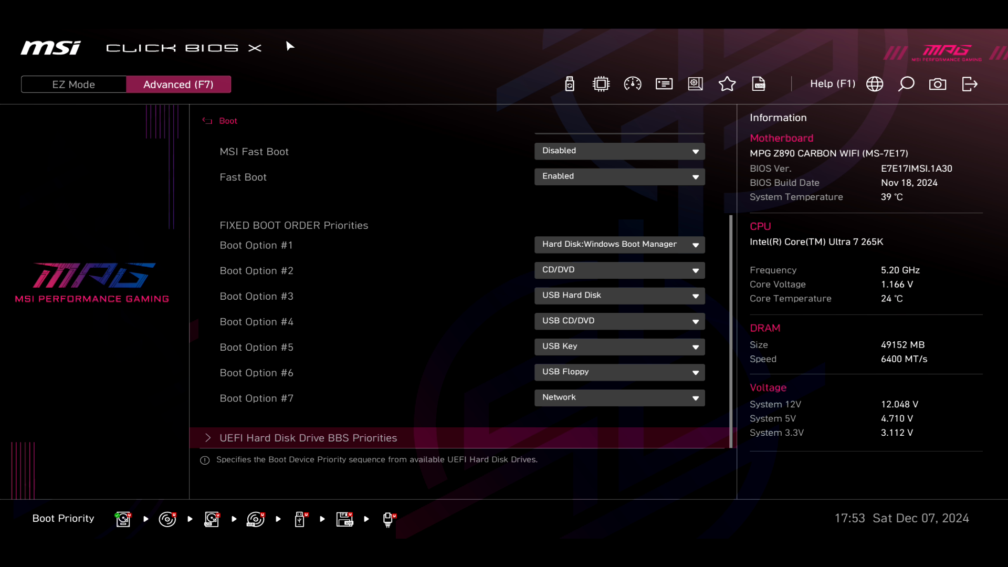1008x567 pixels.
Task: Open search with magnifier icon
Action: point(906,84)
